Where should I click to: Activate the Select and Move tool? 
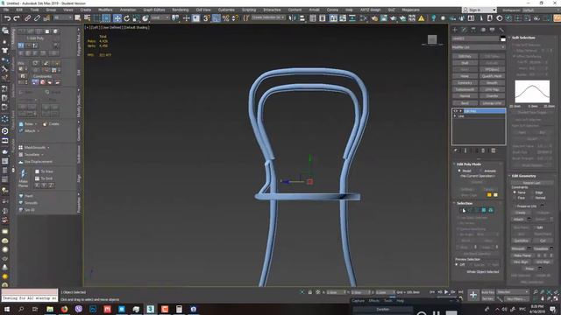pyautogui.click(x=117, y=18)
